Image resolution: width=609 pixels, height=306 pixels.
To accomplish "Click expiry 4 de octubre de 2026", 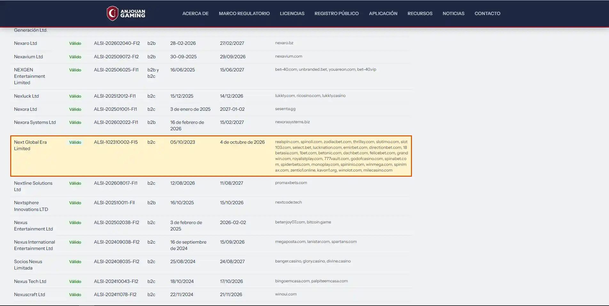I will [242, 142].
